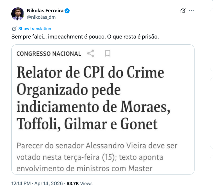Click the blue verified badge

click(67, 11)
